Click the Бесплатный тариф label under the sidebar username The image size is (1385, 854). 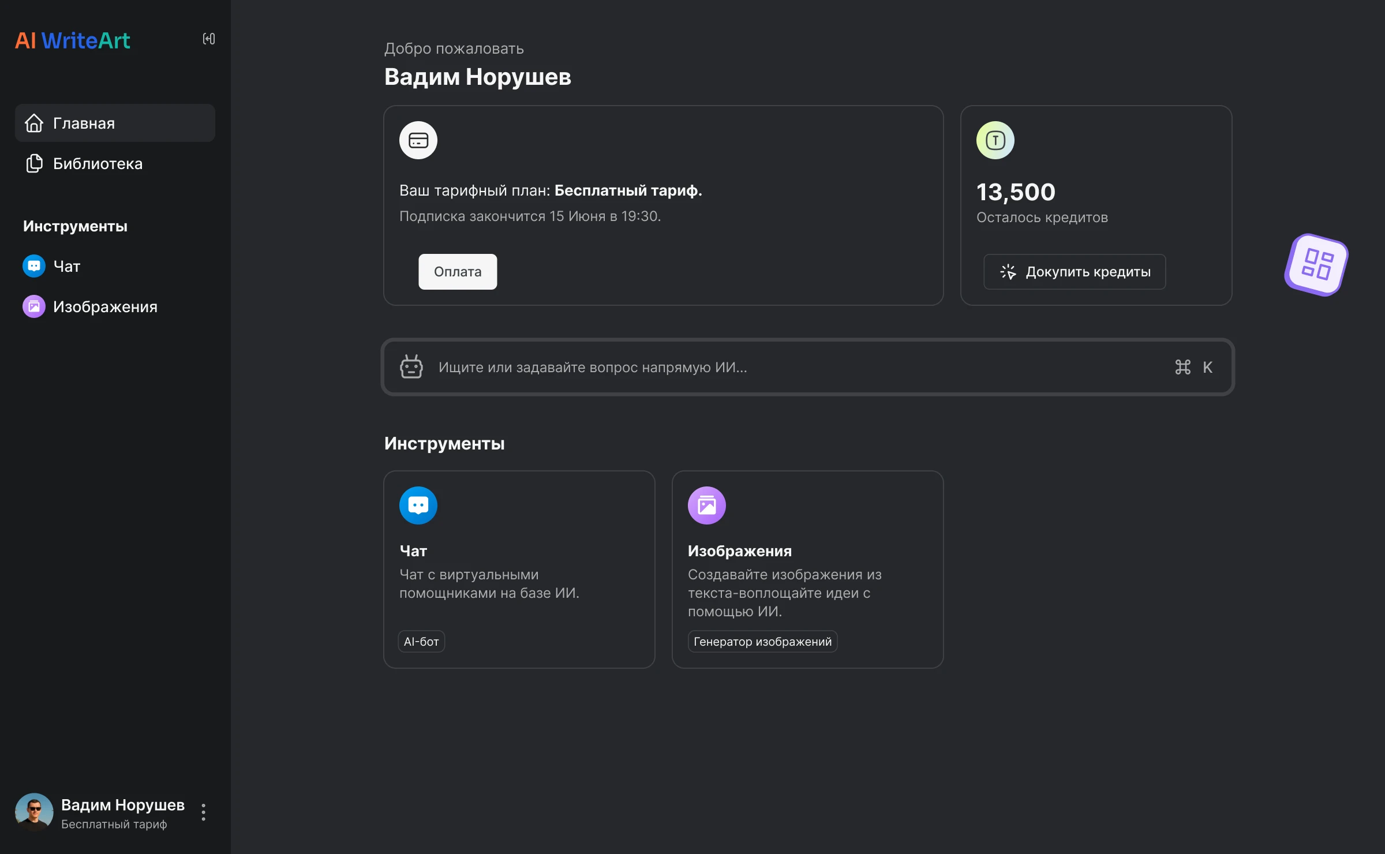pos(114,824)
